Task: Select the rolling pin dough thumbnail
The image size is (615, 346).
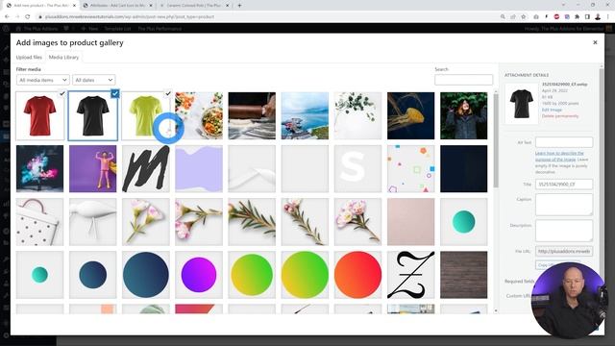Action: 252,115
